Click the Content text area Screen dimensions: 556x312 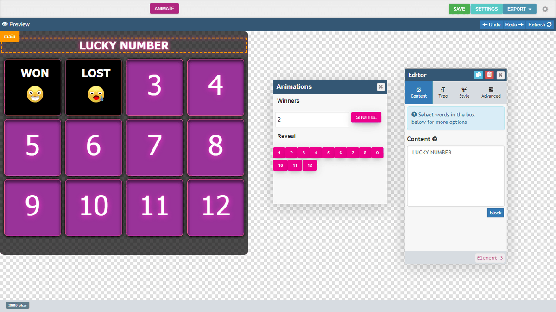click(455, 176)
